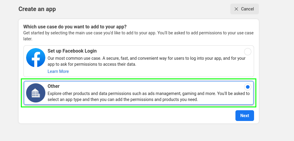Click the "Get started by selecting" instruction text
Viewport: 294px width, 141px height.
pos(138,36)
